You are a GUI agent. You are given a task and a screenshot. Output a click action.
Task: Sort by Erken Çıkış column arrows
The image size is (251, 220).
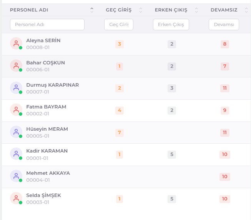196,10
